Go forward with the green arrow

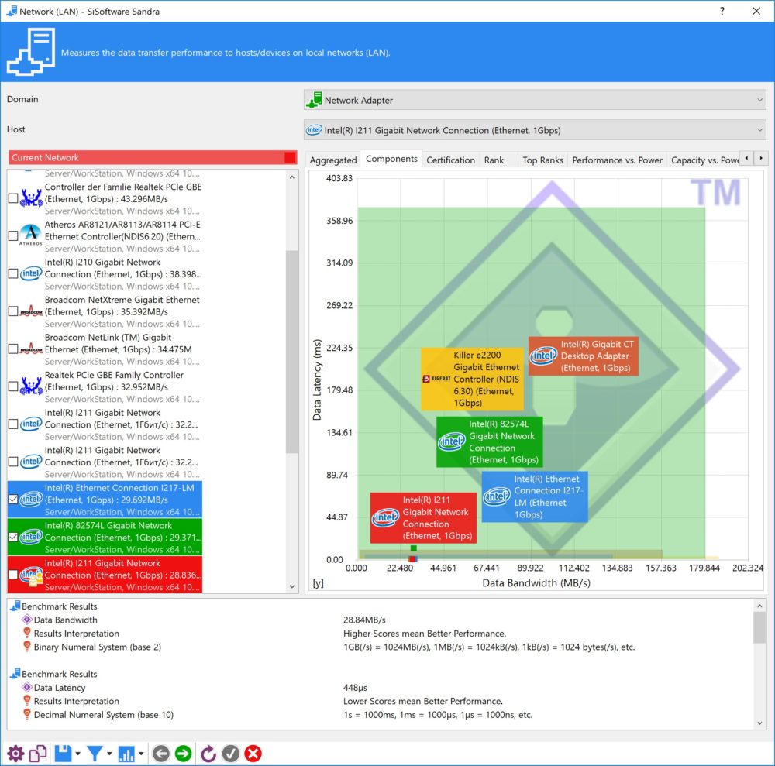tap(184, 754)
